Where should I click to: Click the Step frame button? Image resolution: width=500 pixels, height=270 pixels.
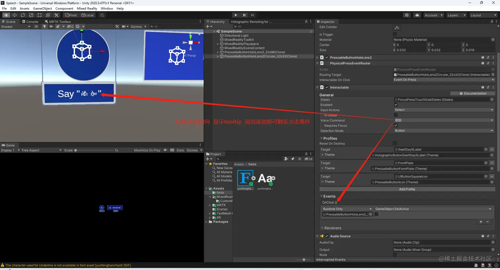pyautogui.click(x=253, y=15)
